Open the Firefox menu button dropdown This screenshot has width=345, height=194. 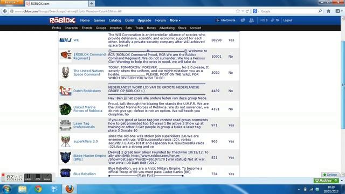point(11,2)
